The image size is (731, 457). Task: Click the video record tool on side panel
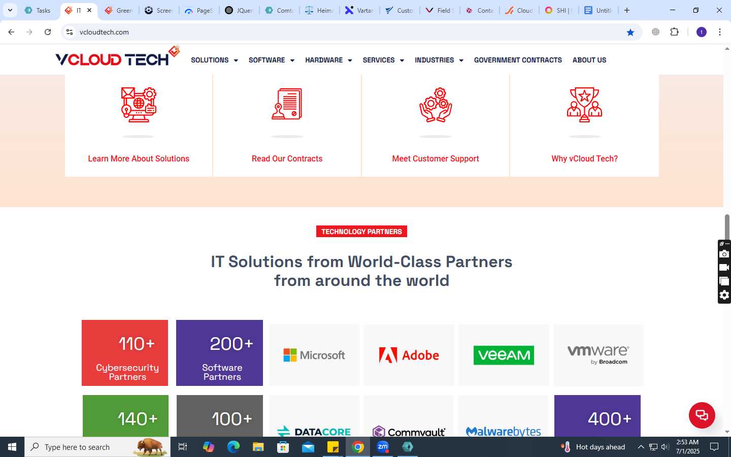tap(724, 268)
